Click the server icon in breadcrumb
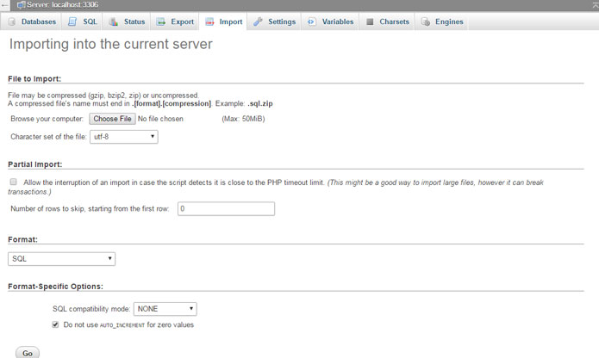 pyautogui.click(x=22, y=5)
